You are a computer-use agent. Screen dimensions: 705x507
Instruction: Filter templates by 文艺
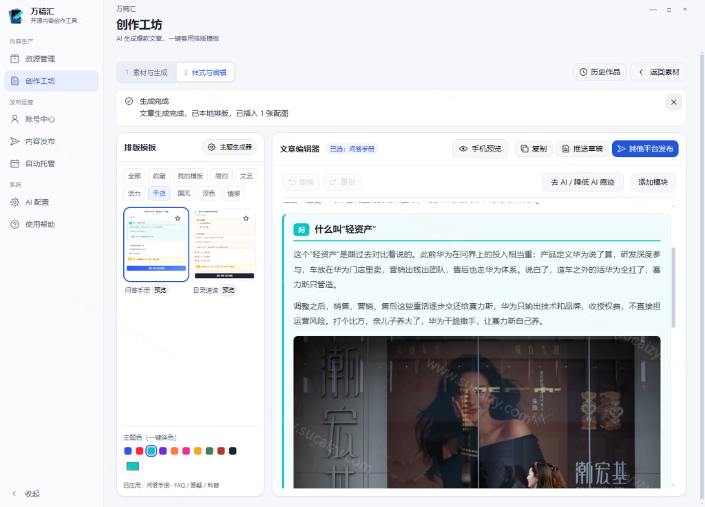(246, 176)
